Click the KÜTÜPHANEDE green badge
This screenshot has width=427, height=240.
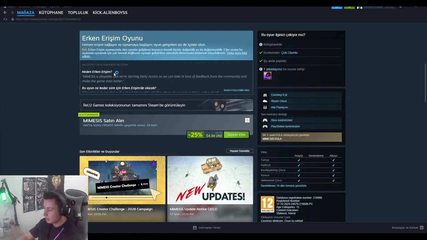tap(89, 115)
